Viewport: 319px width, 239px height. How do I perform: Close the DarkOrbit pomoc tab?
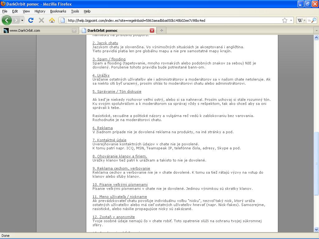tap(152, 30)
